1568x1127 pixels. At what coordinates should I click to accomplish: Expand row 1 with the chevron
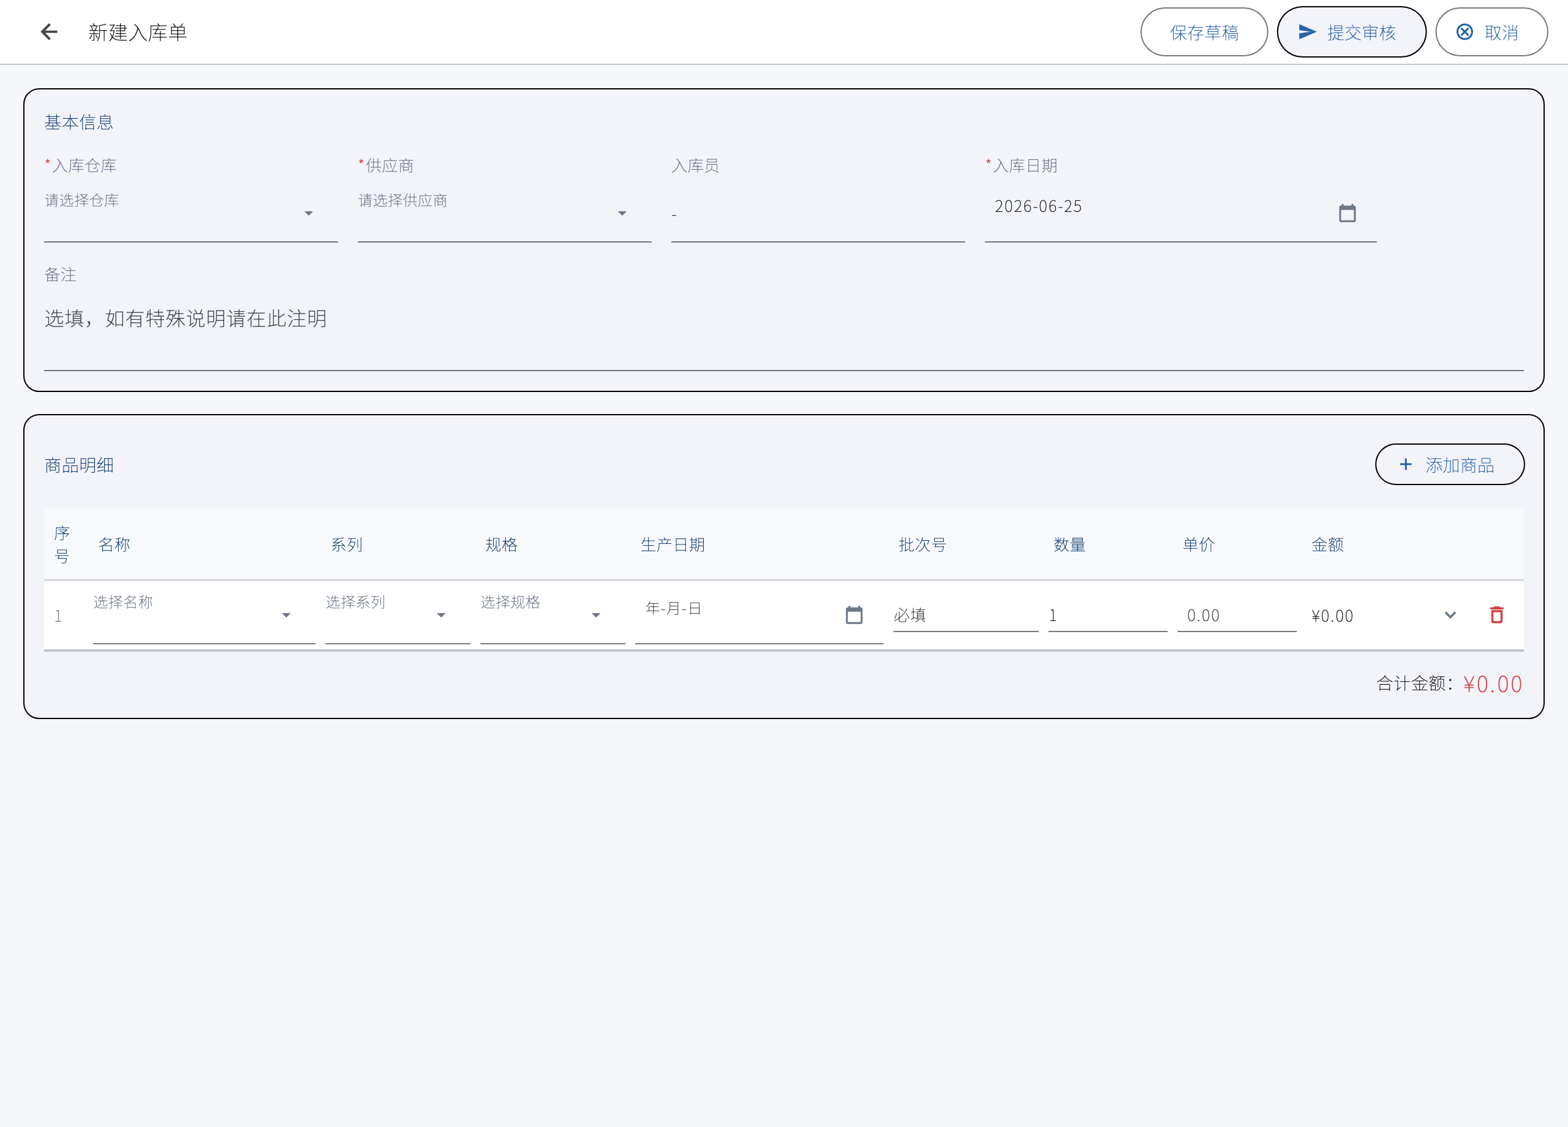(x=1450, y=615)
